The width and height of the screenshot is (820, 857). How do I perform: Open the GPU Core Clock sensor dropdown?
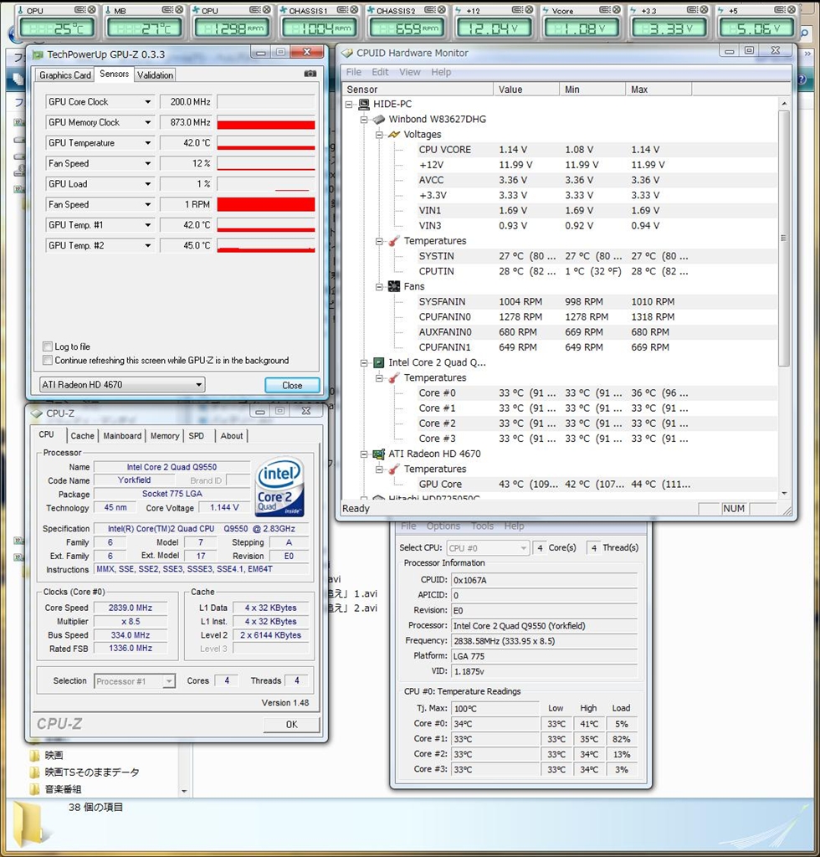pos(147,102)
